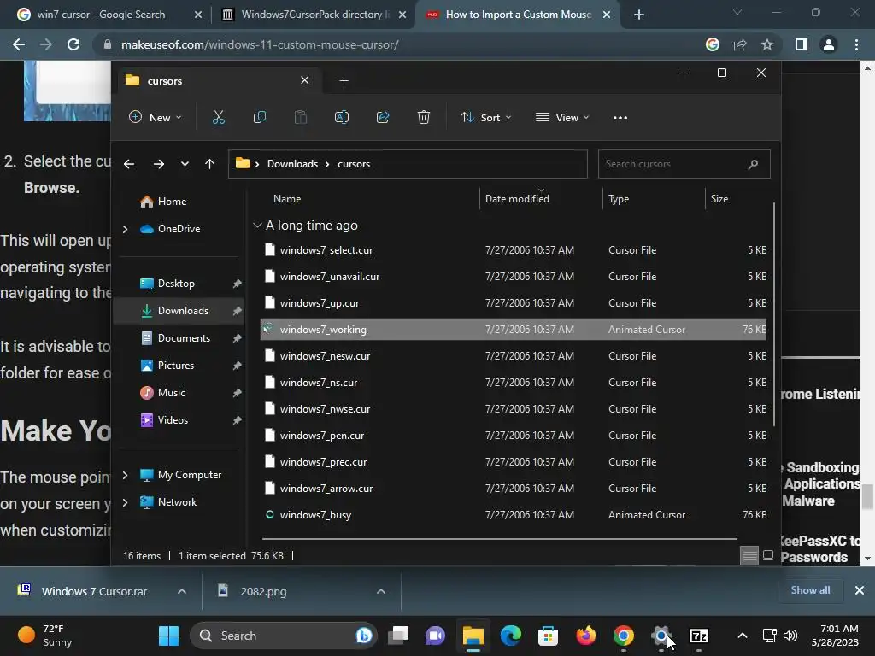Click the search magnifier in Search cursors box
This screenshot has width=875, height=656.
pos(753,164)
